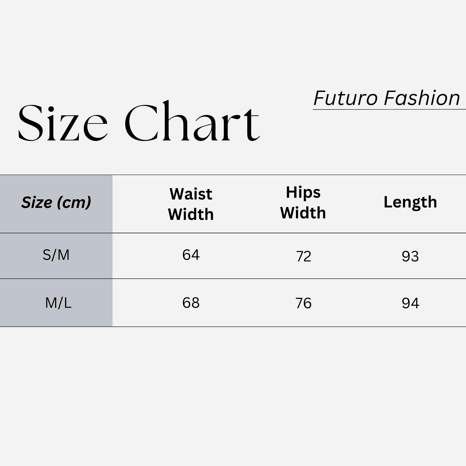The height and width of the screenshot is (466, 466).
Task: Click the S/M size row label
Action: [x=56, y=255]
